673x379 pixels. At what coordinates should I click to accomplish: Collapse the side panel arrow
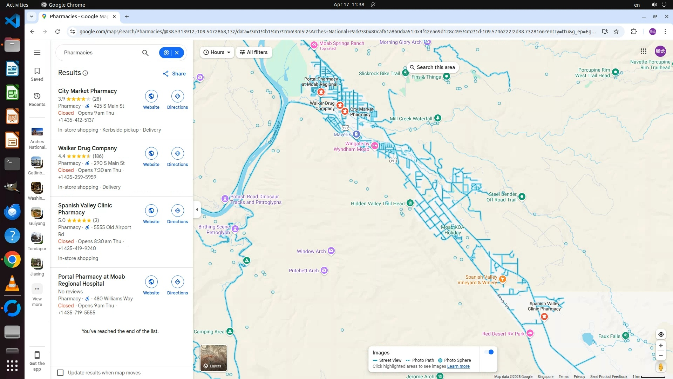pos(197,210)
